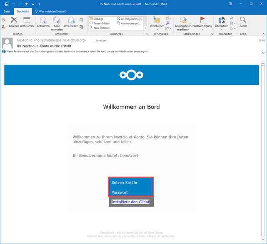Run the 'erledigt' quick step
The image size is (267, 244).
click(98, 19)
